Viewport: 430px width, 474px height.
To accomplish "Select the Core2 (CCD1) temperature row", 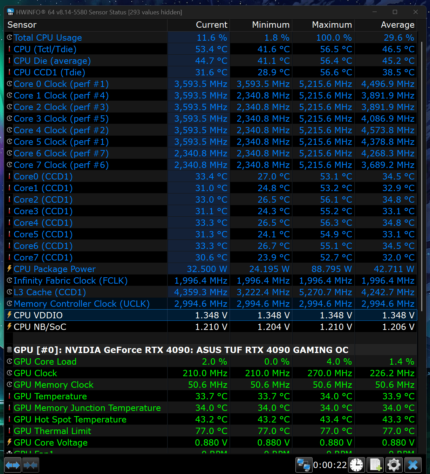I will (x=211, y=199).
